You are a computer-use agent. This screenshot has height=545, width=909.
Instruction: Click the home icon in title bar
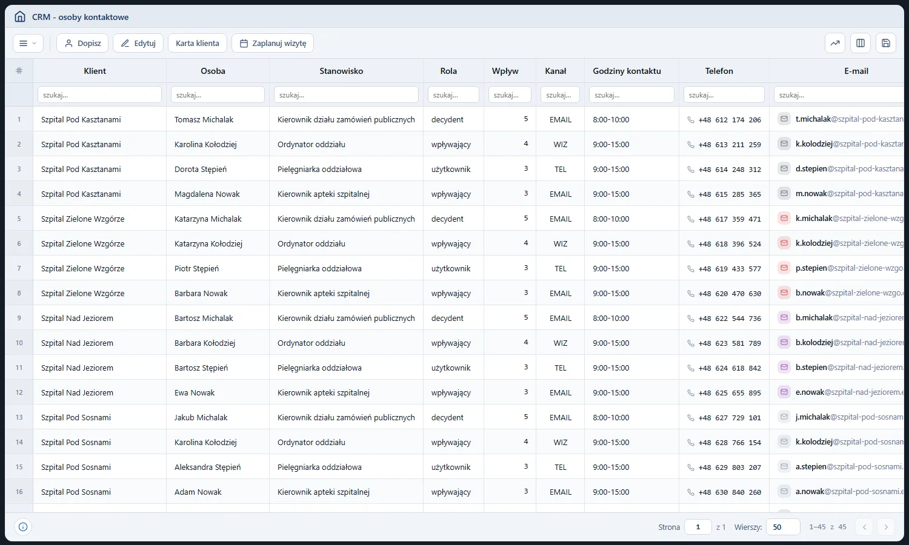point(20,17)
